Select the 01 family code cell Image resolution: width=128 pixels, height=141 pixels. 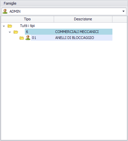[42, 38]
